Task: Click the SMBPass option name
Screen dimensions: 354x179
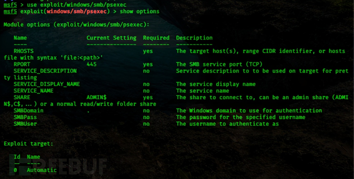Action: coord(25,117)
